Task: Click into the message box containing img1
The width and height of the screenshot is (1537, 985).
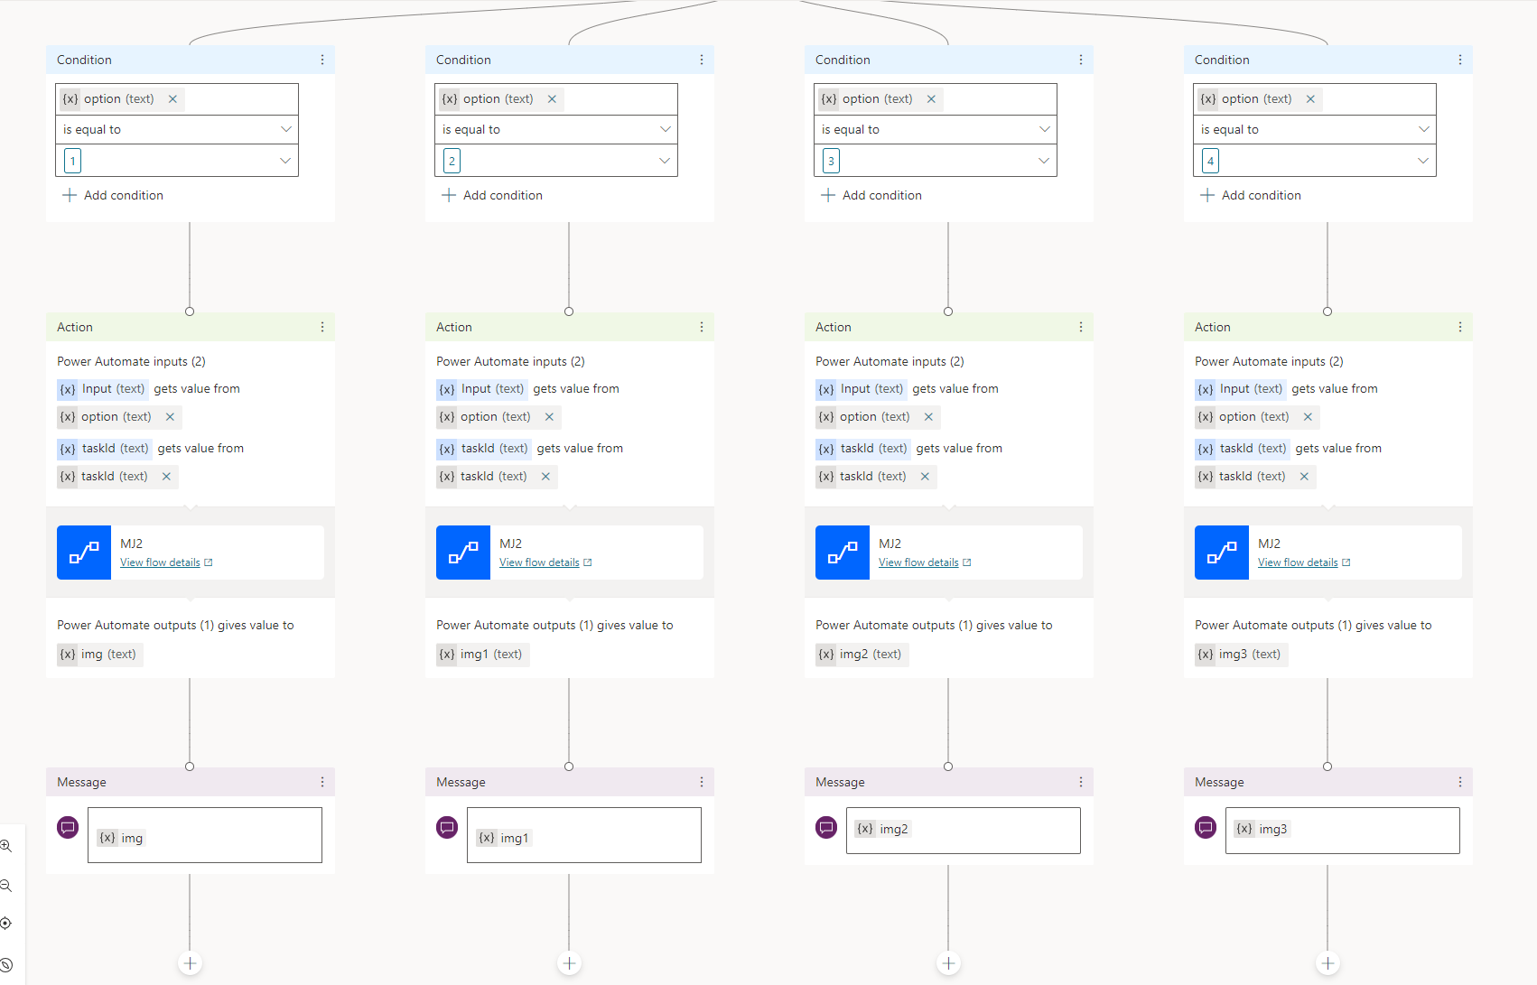Action: pyautogui.click(x=584, y=835)
